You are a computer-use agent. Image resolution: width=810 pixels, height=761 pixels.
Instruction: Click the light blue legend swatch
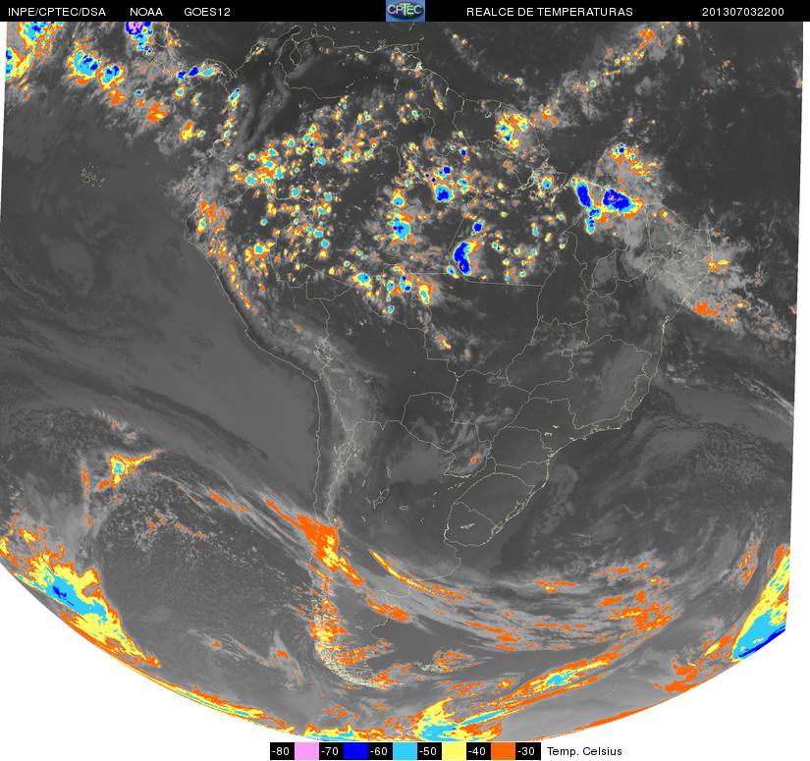[405, 751]
